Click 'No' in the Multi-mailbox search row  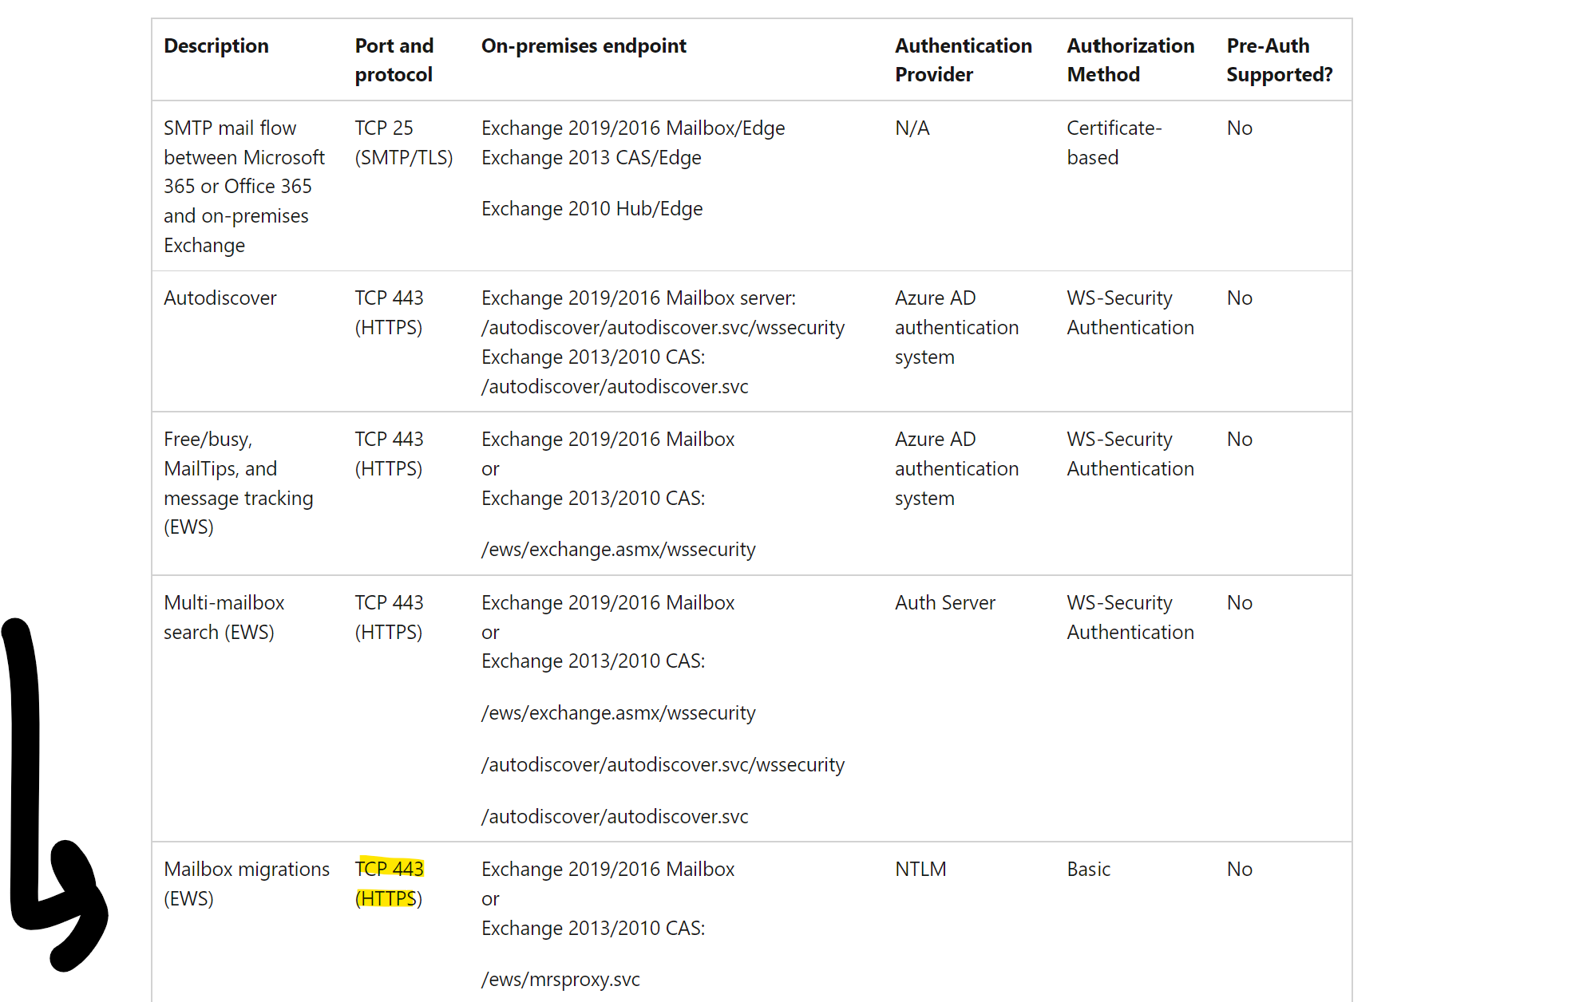[x=1240, y=603]
